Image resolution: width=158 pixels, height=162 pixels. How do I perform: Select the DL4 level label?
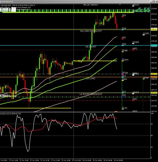124,91
